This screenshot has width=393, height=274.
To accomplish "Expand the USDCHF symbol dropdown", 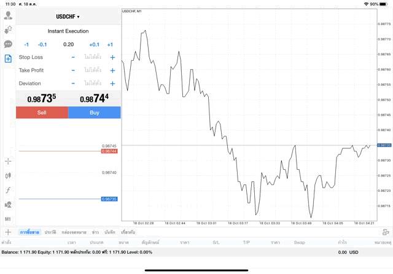I will [68, 17].
